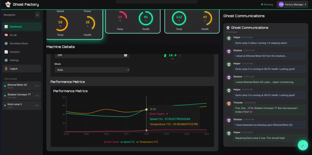Click Helper's avatar on the 01:15:55 message

229,90
